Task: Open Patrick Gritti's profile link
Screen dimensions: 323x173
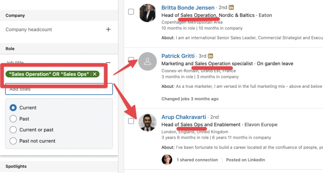Action: [x=178, y=56]
